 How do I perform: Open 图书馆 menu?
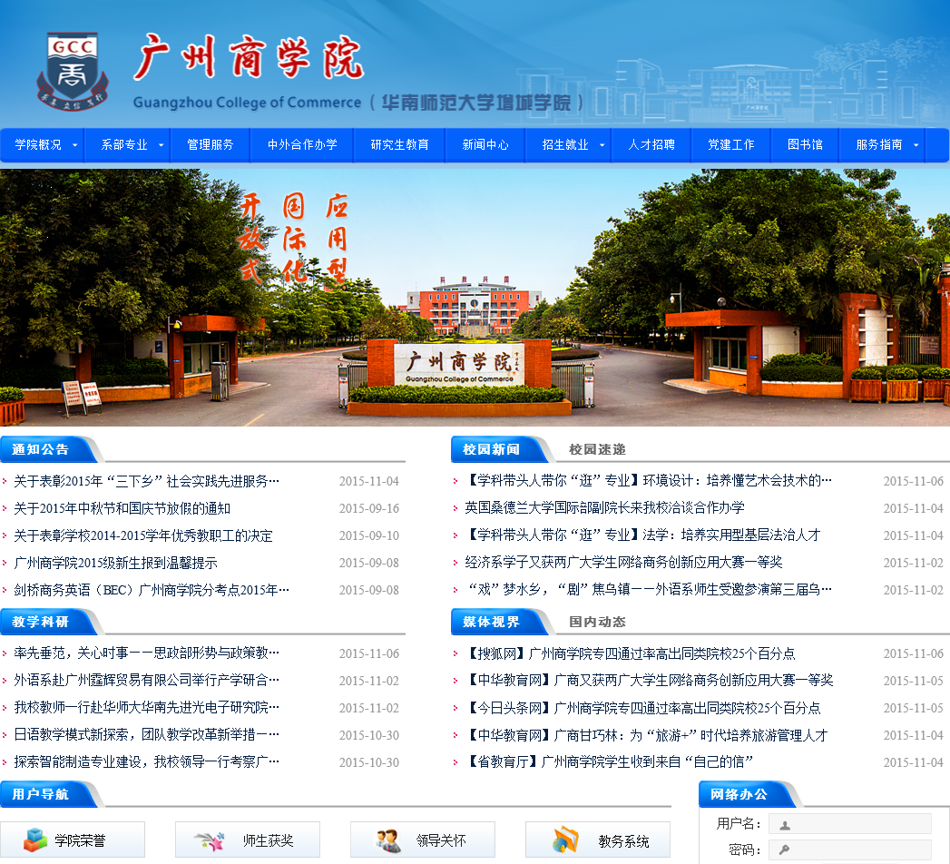click(x=805, y=145)
